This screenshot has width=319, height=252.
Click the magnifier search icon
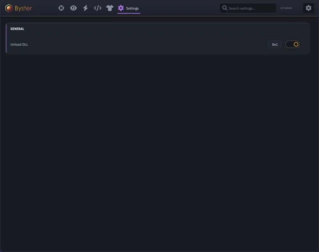click(x=225, y=8)
